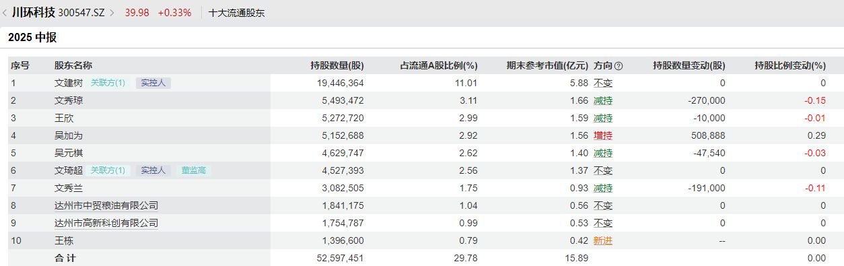Viewport: 844px width, 266px height.
Task: Go to next stock with right chevron
Action: tap(112, 13)
